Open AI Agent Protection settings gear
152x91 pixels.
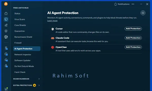(x=143, y=13)
